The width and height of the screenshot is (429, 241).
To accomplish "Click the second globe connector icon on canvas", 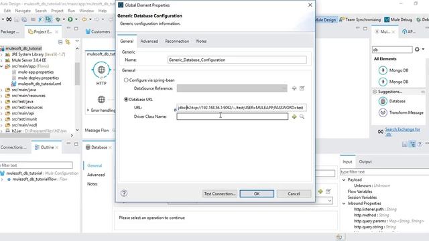I will (x=101, y=100).
